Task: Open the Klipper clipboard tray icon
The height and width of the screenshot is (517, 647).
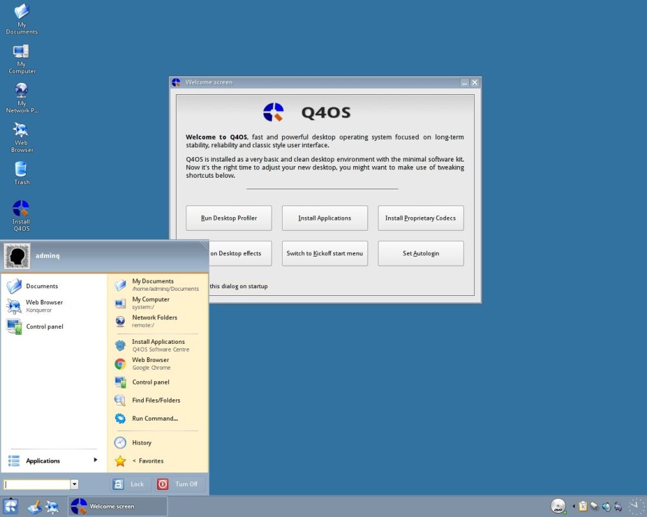Action: (583, 506)
